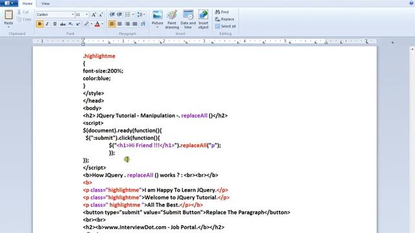This screenshot has height=233, width=415.
Task: Open highlight color dropdown arrow
Action: click(x=91, y=24)
